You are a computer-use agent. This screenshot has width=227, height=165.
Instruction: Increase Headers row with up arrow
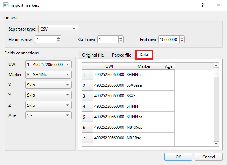(59, 38)
